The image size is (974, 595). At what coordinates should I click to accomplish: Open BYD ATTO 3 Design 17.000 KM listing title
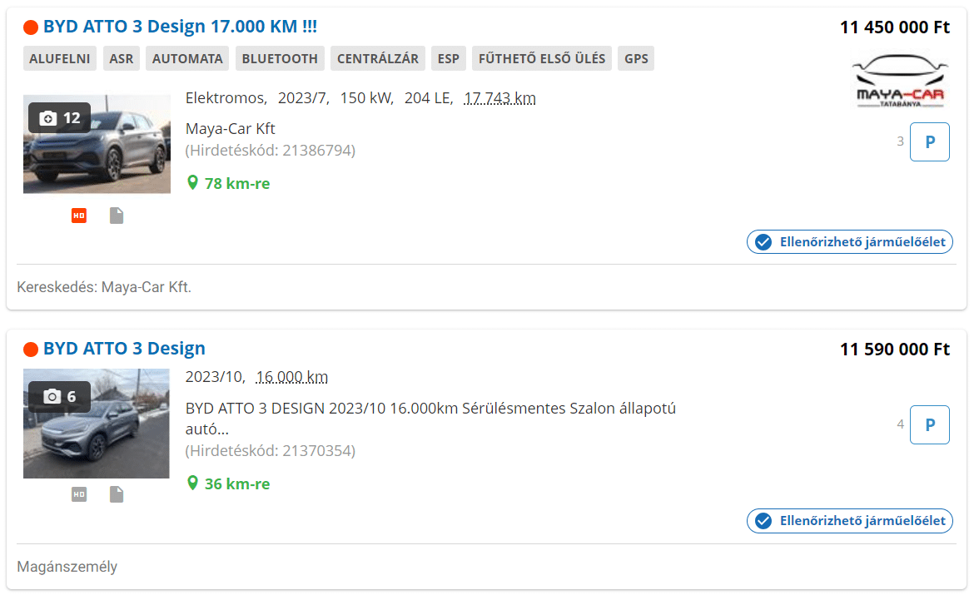[x=180, y=27]
